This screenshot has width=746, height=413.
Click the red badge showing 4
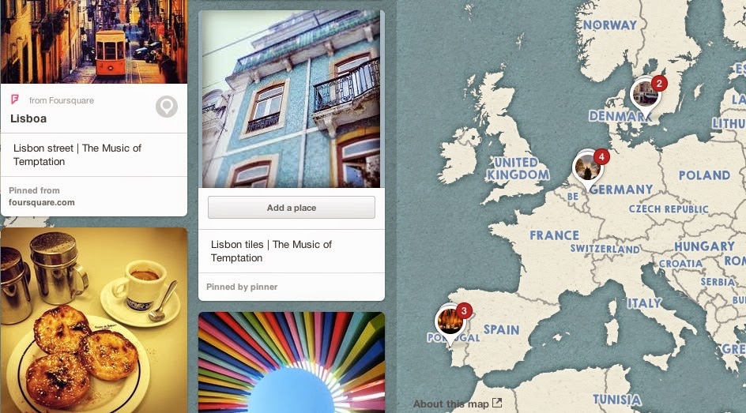(601, 156)
